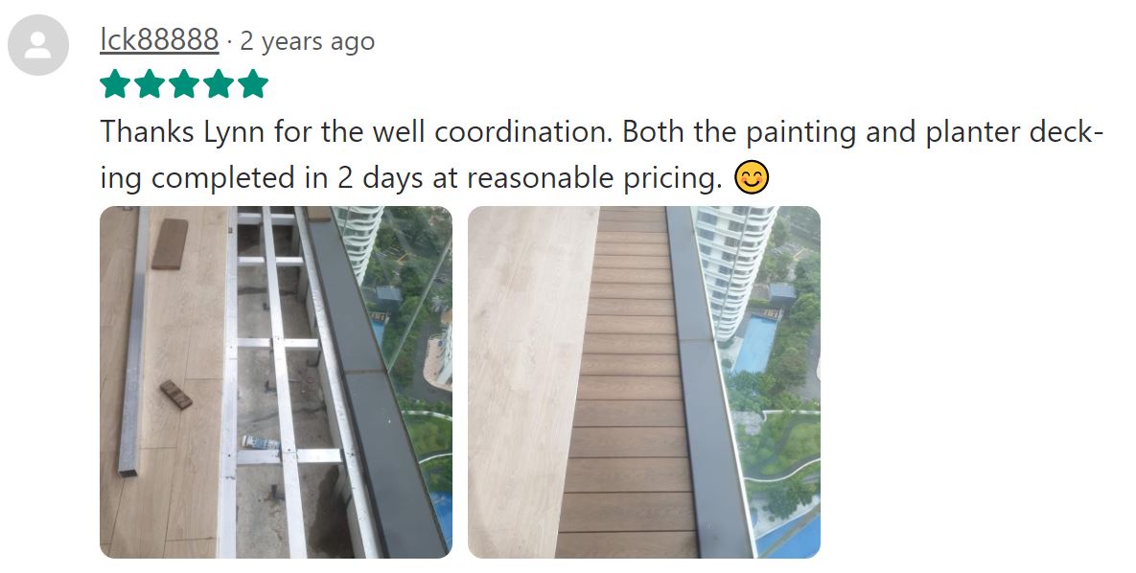Click the name "Lynn" in the review
This screenshot has width=1136, height=573.
(x=234, y=133)
